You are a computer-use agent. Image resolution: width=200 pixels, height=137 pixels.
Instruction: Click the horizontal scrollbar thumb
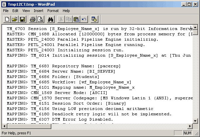click(29, 126)
